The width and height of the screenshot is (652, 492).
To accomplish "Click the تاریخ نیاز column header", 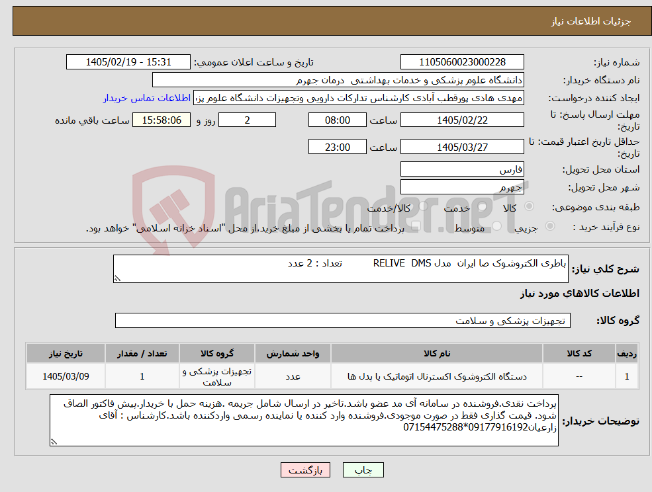I will point(66,353).
